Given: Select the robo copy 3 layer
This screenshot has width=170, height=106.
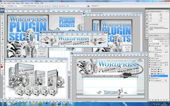Looking at the screenshot, I should point(159,61).
